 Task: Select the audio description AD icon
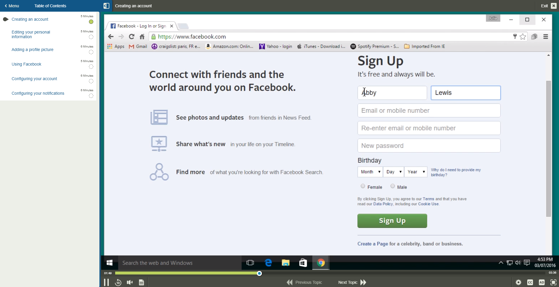click(542, 282)
